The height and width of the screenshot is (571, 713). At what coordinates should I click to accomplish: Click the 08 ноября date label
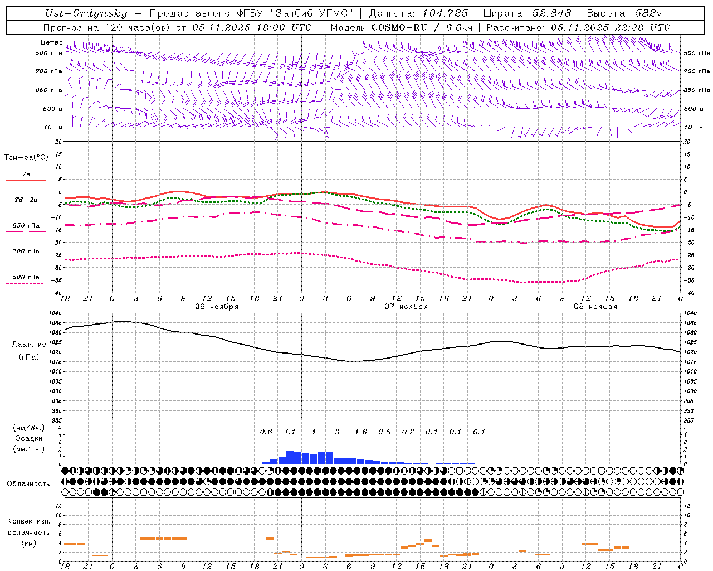595,307
